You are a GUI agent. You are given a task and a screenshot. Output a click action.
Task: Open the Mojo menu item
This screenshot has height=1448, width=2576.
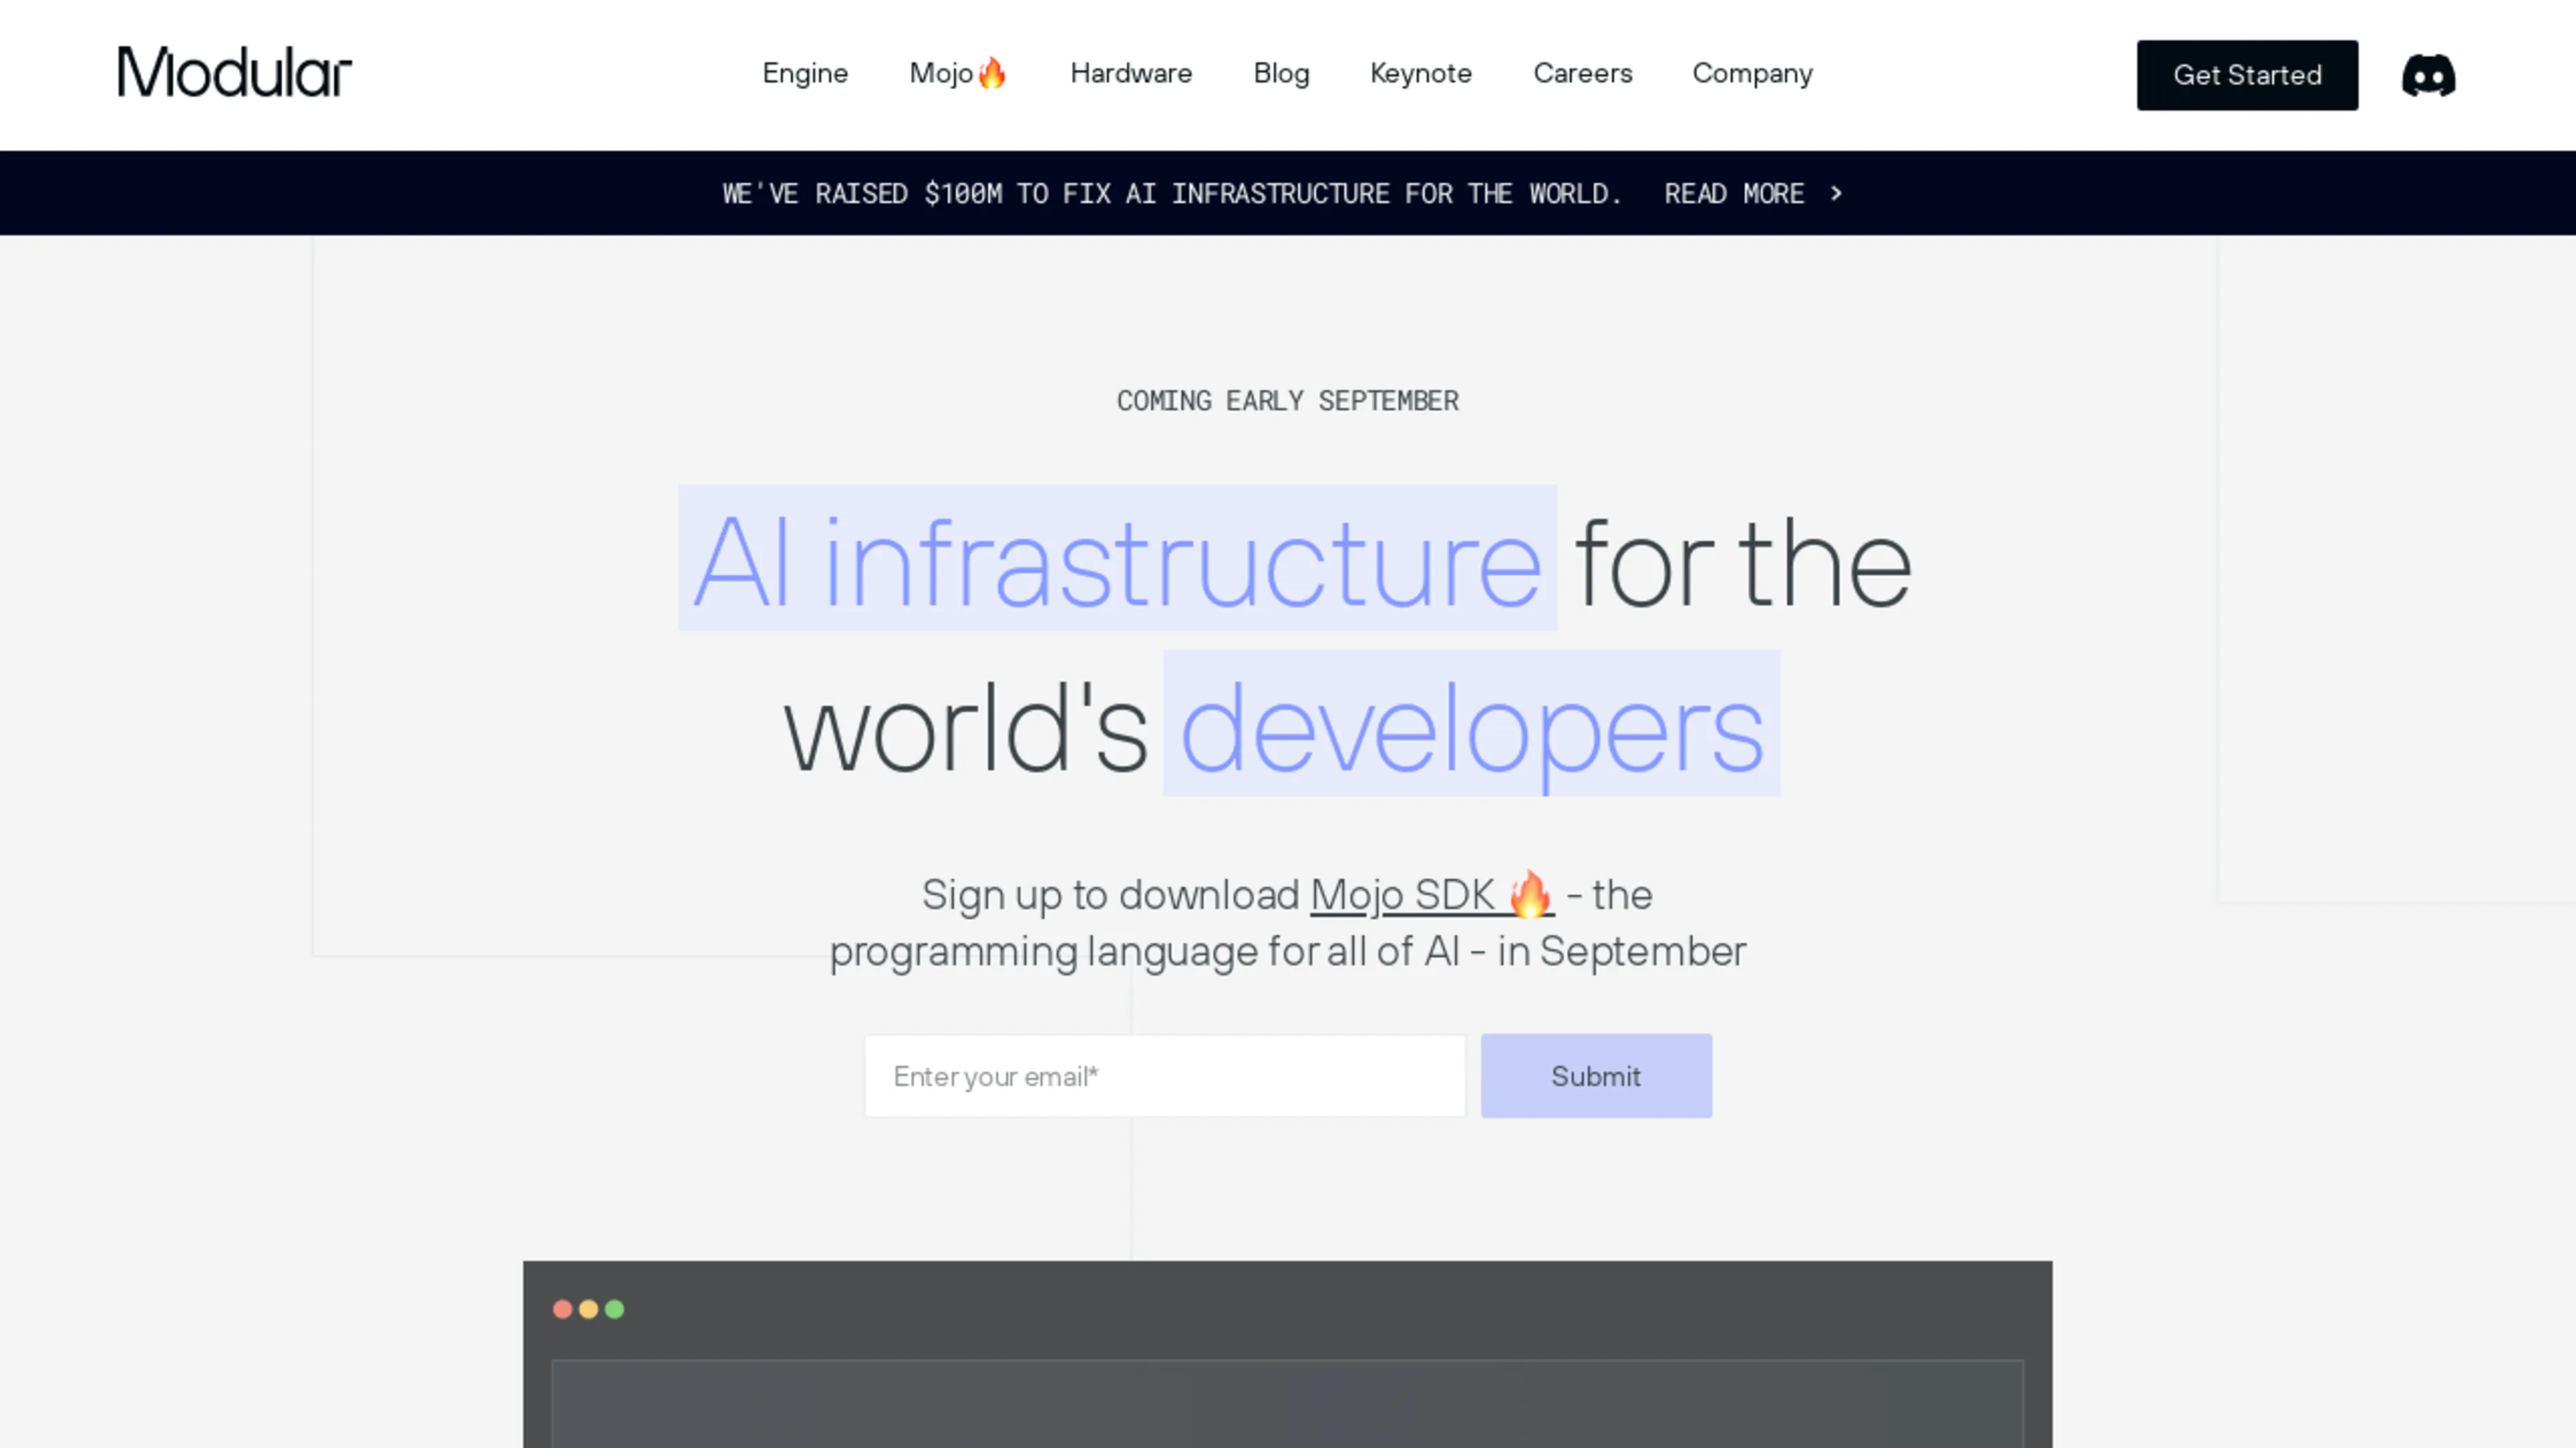point(958,74)
